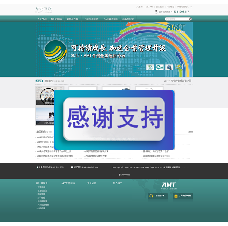The height and width of the screenshot is (226, 228).
Task: Open 关于AMT in the main navigation bar
Action: click(42, 19)
